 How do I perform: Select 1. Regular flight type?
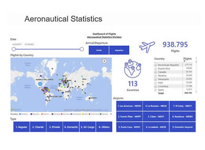pos(22,127)
